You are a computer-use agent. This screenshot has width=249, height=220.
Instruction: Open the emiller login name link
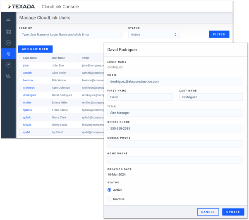[x=27, y=103]
